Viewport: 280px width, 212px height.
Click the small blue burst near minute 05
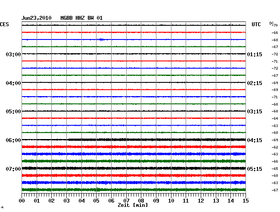click(x=101, y=39)
